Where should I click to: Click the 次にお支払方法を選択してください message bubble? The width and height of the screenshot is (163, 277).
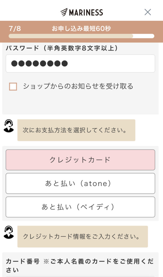point(76,130)
